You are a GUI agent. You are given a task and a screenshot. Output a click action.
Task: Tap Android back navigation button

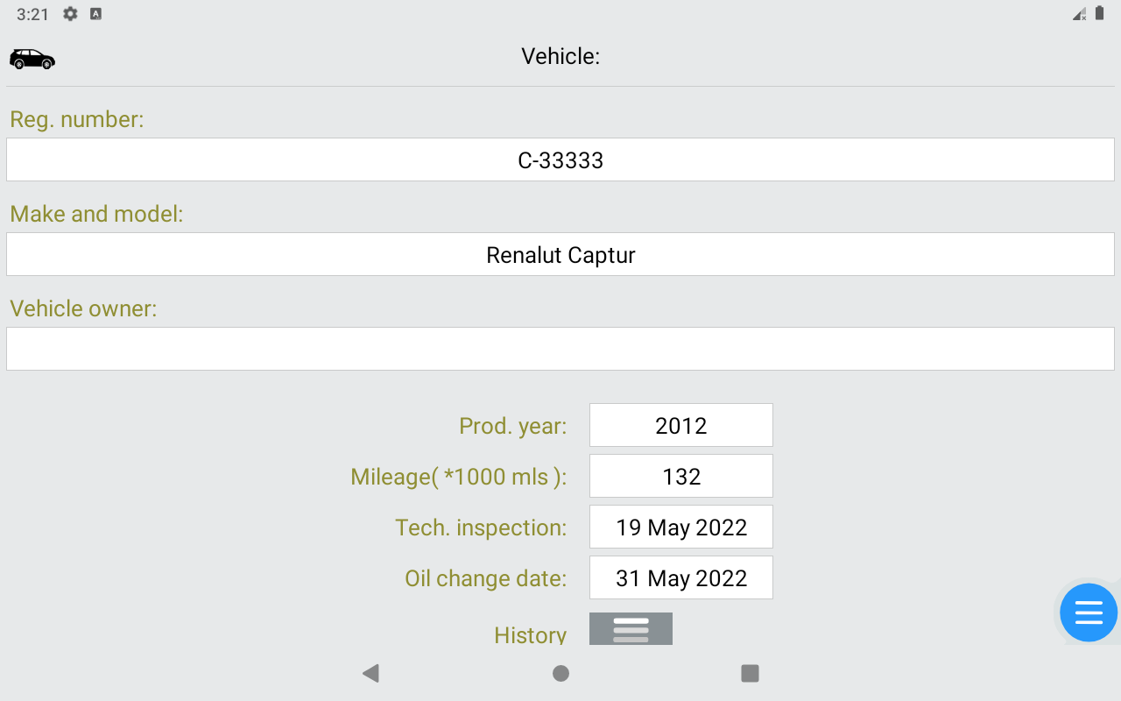click(x=370, y=673)
